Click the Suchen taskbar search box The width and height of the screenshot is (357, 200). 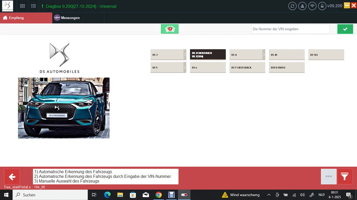50,195
